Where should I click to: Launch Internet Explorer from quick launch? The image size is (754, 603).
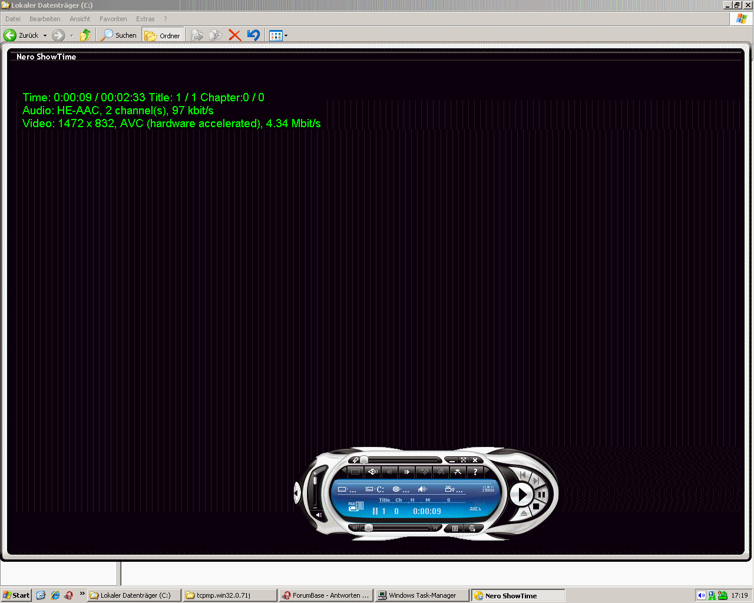point(55,595)
